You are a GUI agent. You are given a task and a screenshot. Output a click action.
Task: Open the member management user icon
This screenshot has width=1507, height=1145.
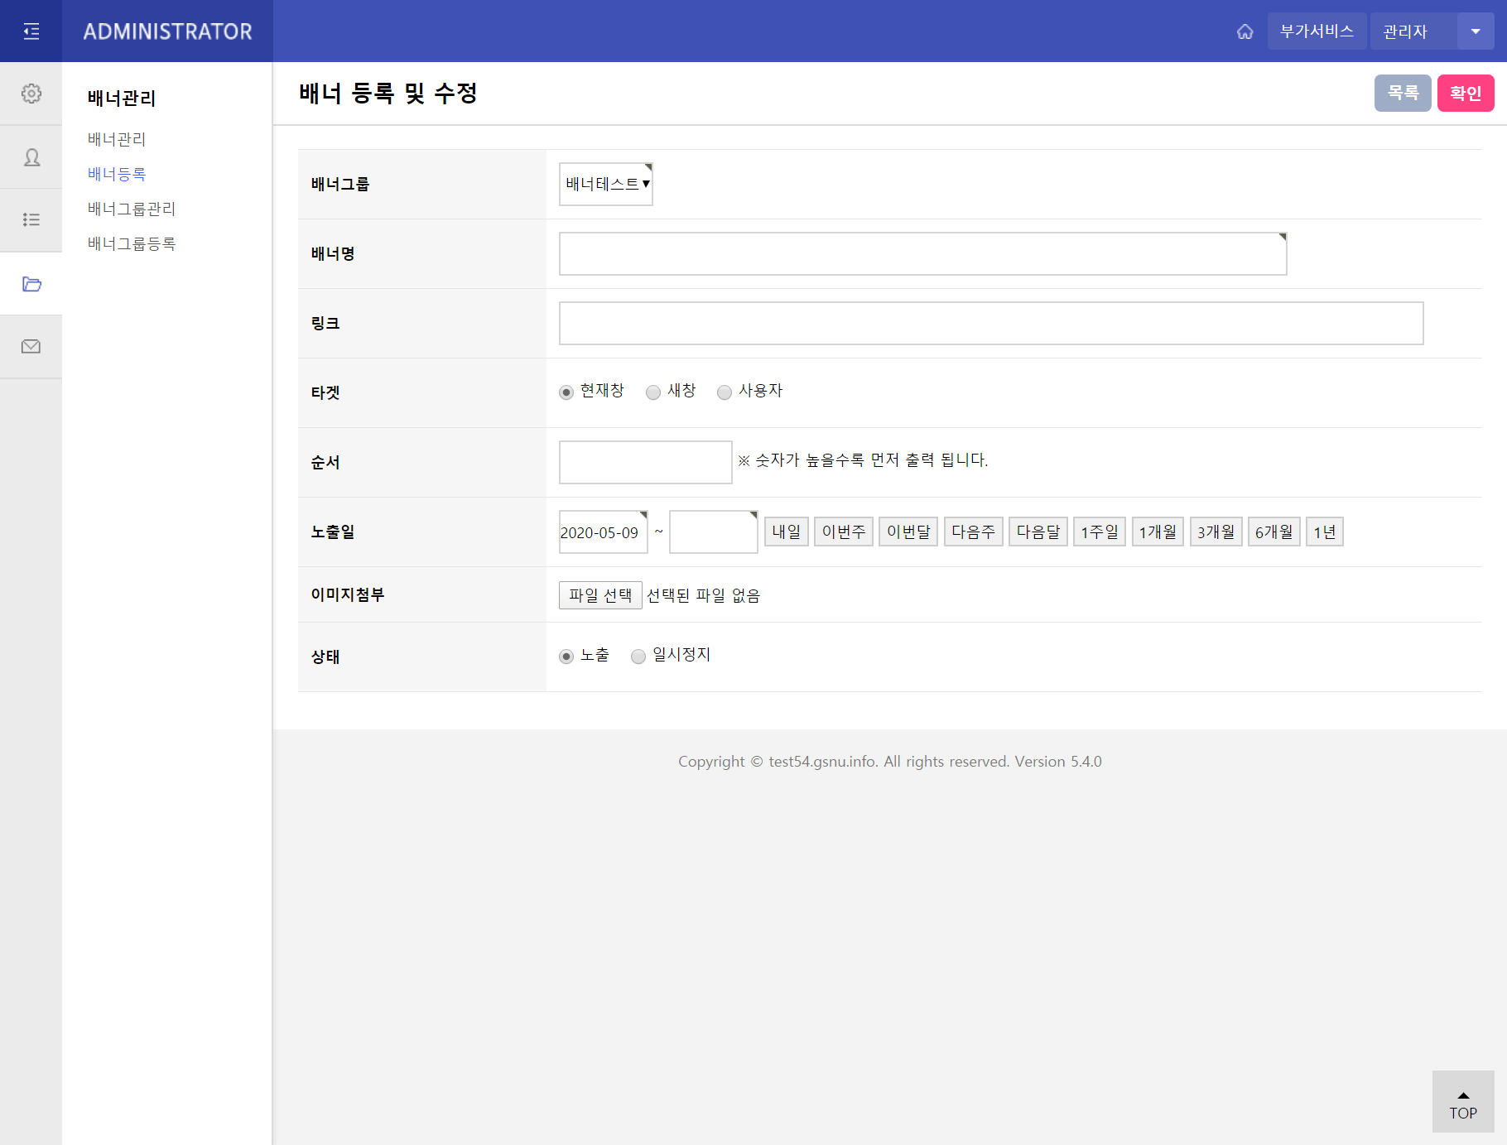[31, 156]
